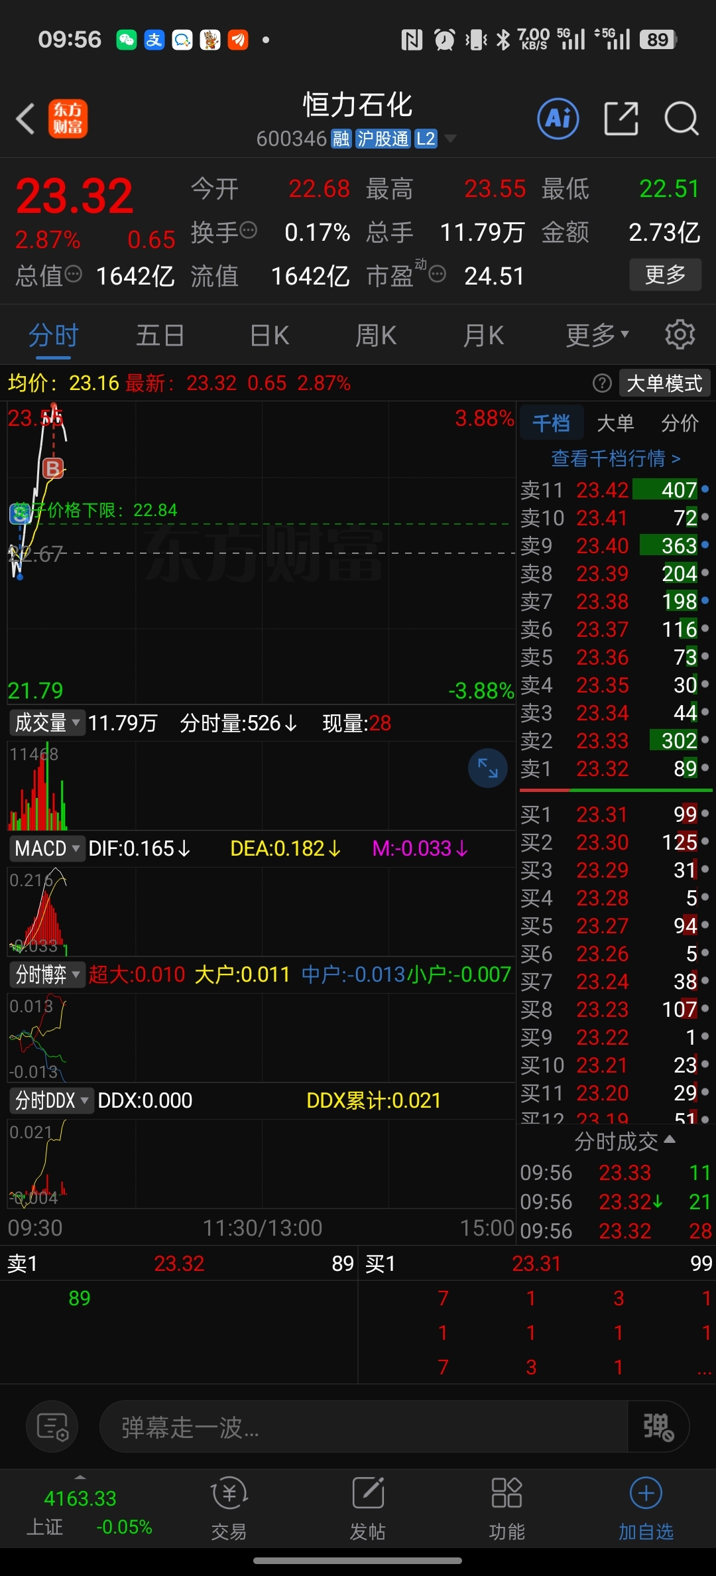Switch to 周K tab
This screenshot has width=716, height=1576.
pyautogui.click(x=376, y=335)
